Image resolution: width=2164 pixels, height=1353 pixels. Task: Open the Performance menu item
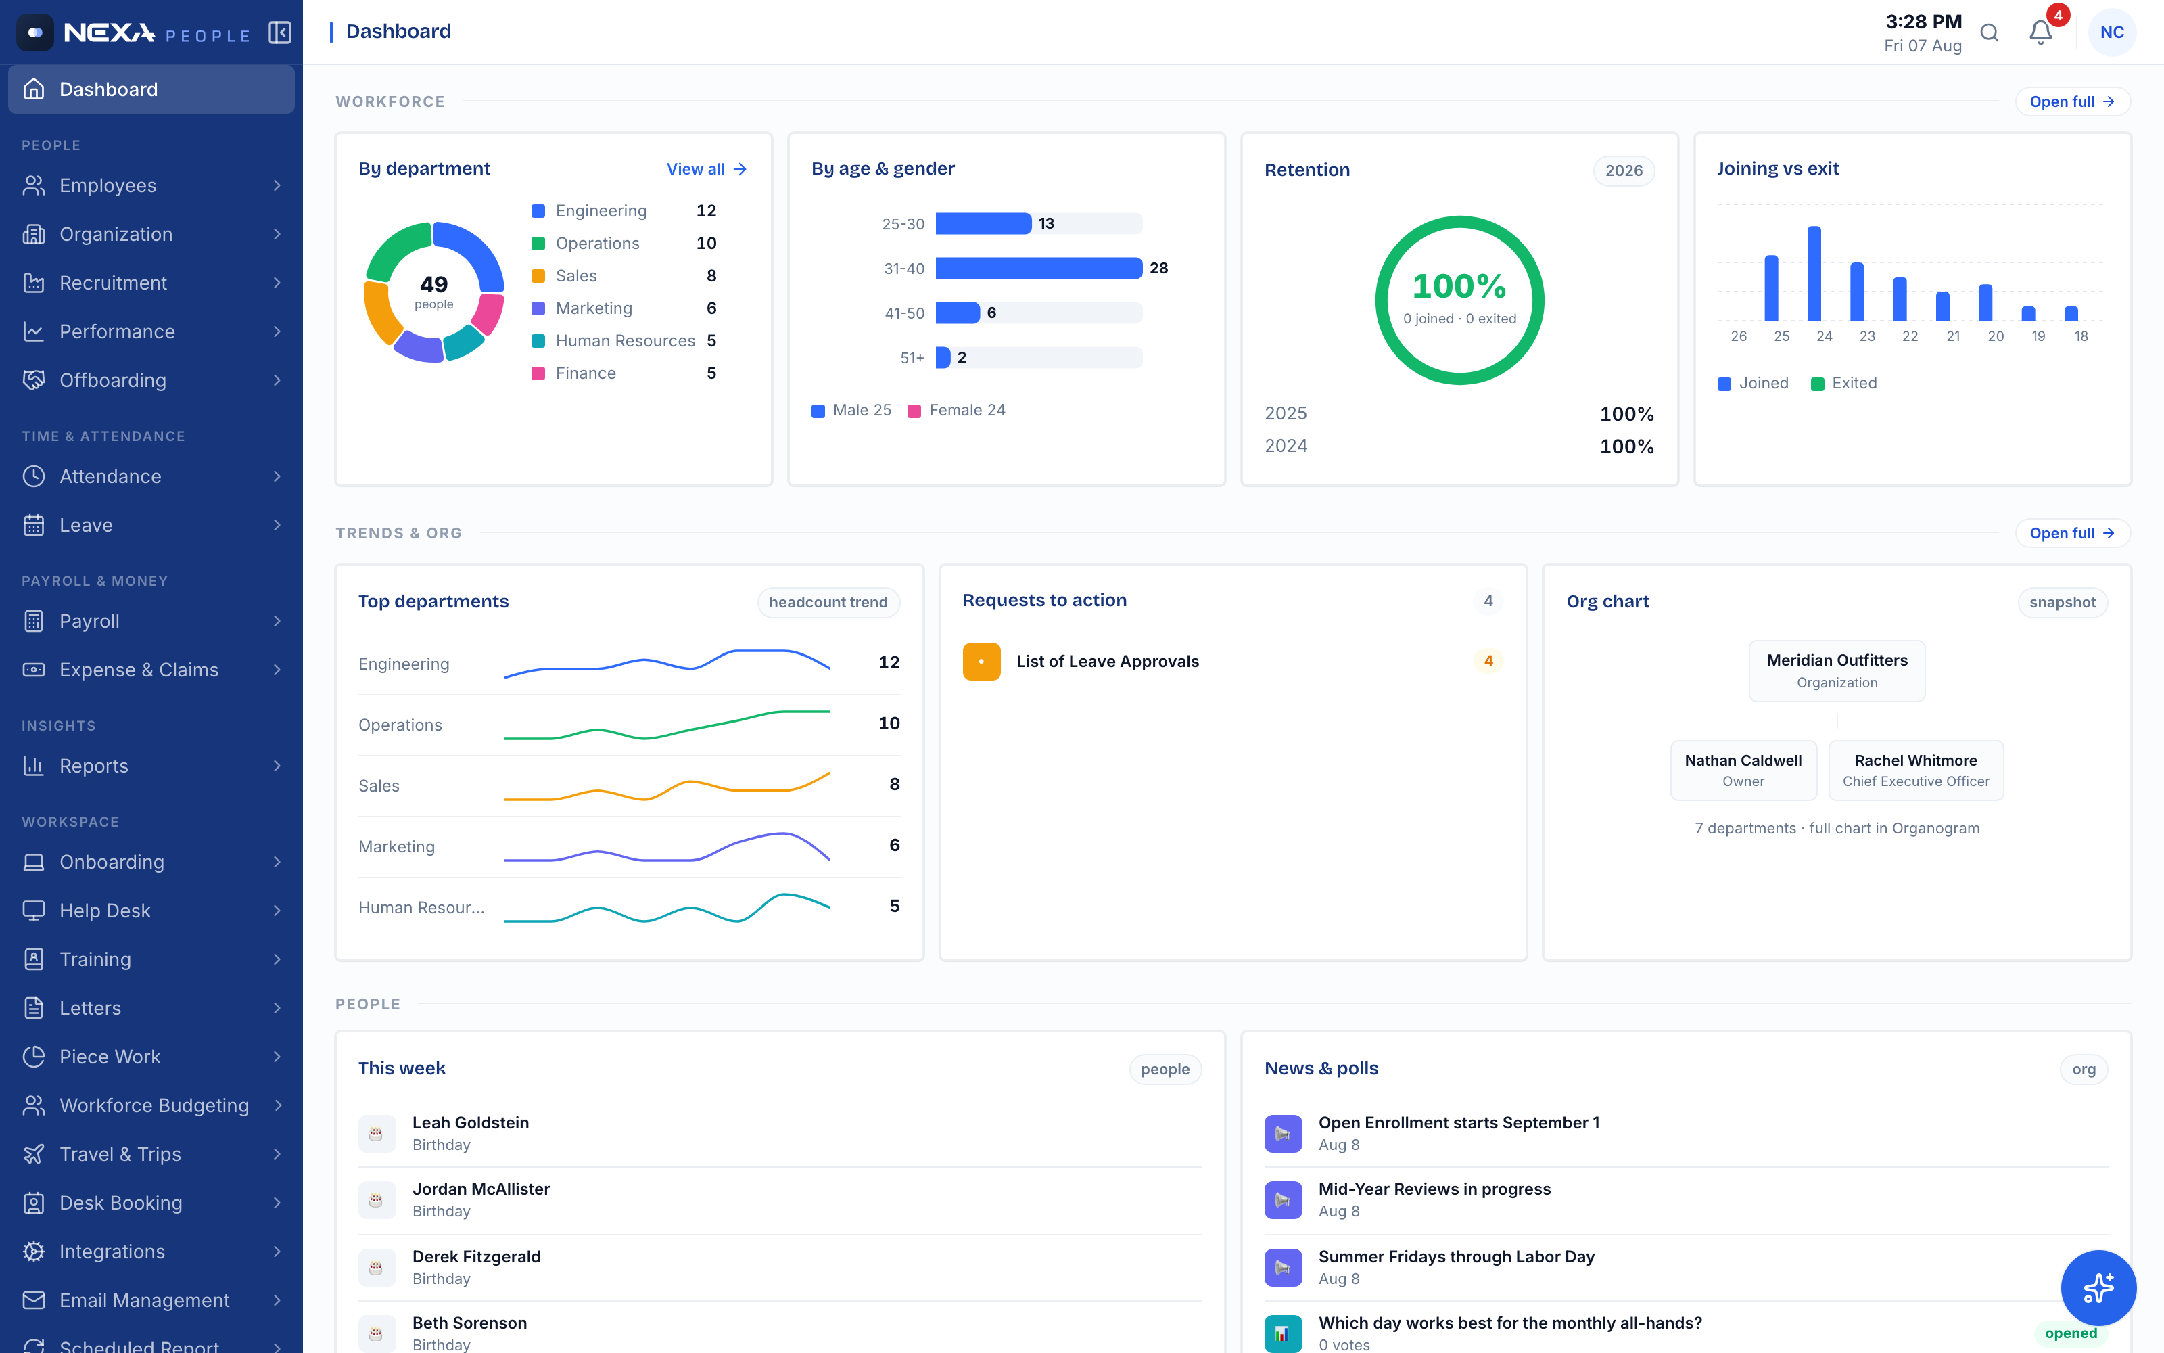(x=151, y=332)
